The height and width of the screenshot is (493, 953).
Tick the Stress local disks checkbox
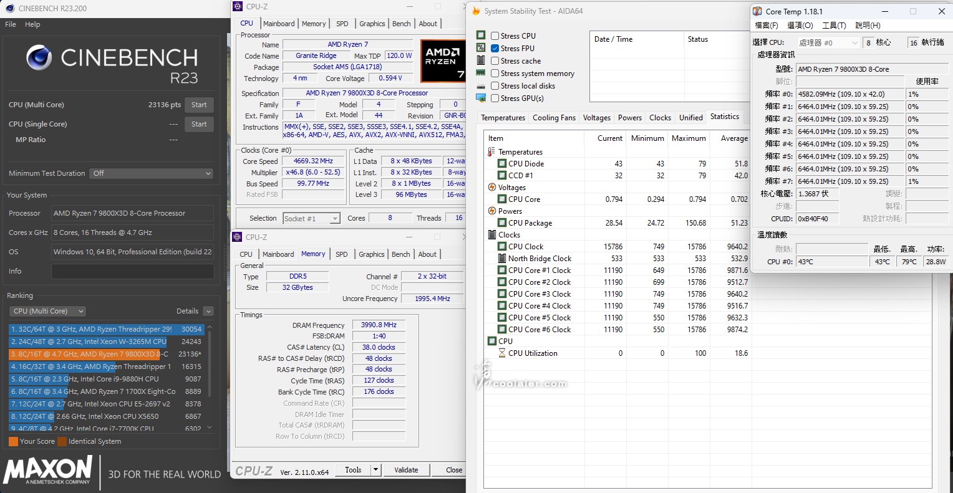tap(495, 85)
